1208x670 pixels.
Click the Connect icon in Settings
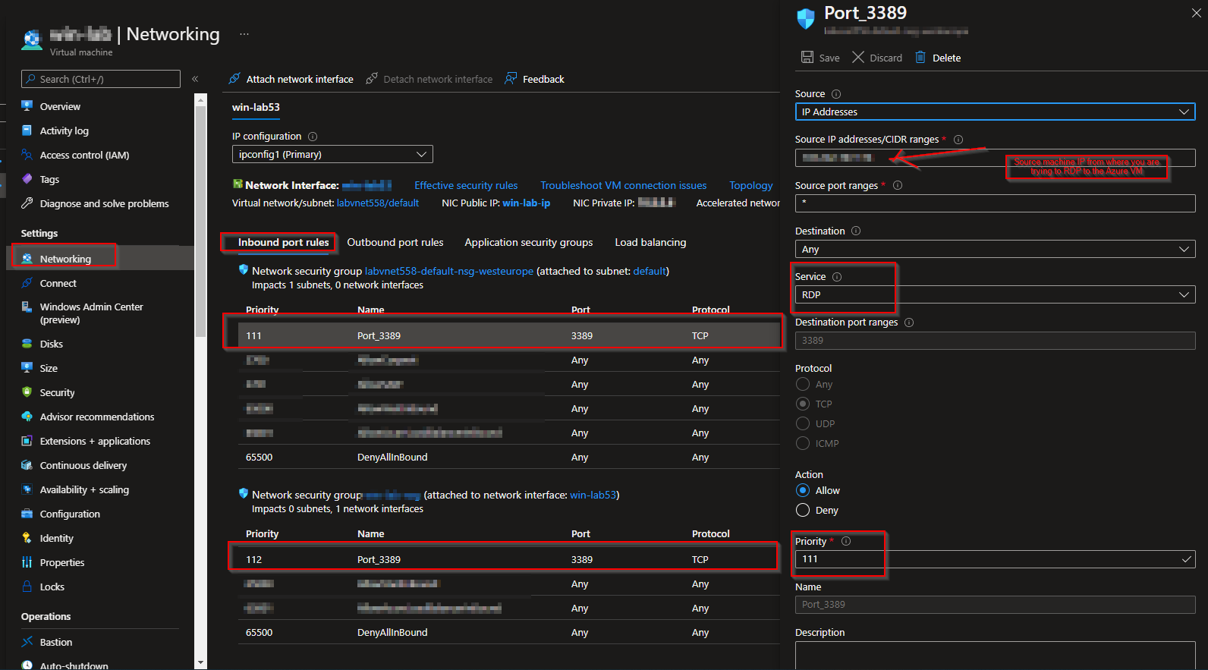(27, 283)
